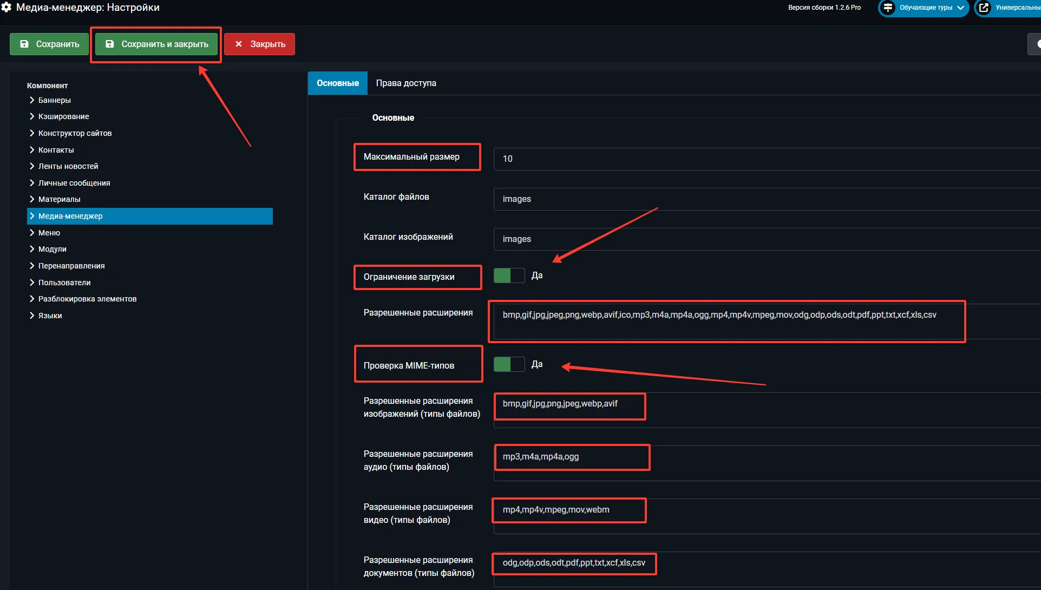The image size is (1041, 590).
Task: Click chevron icon next to Языки
Action: [32, 316]
